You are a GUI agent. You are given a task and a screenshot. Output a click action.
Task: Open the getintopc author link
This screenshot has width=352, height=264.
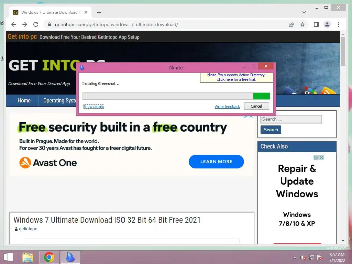28,229
